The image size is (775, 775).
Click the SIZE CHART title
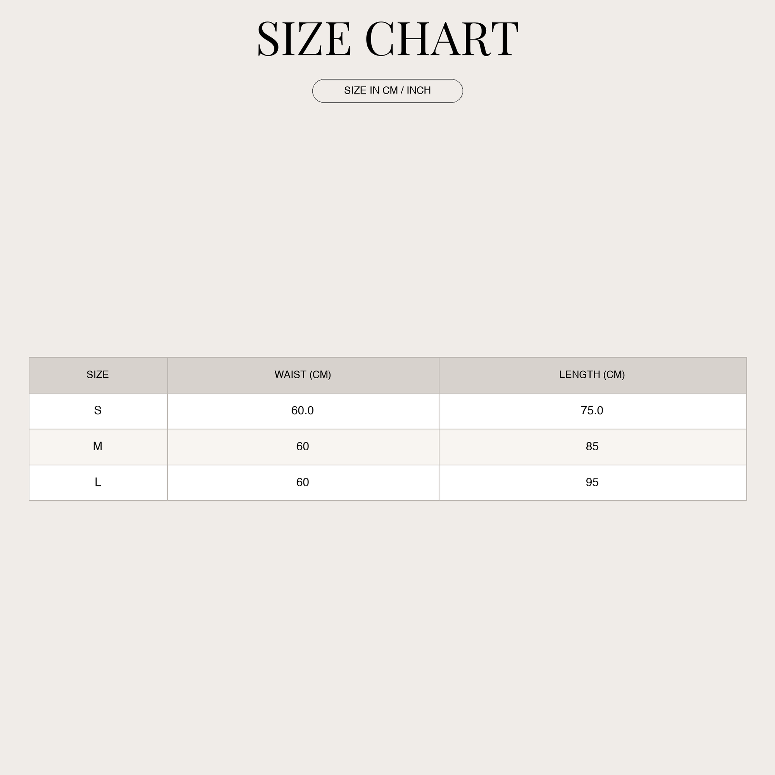[x=387, y=39]
